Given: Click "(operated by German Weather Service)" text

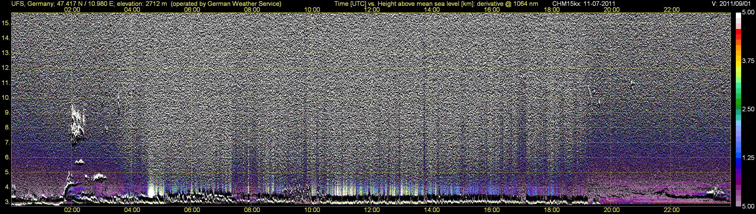Looking at the screenshot, I should 226,4.
